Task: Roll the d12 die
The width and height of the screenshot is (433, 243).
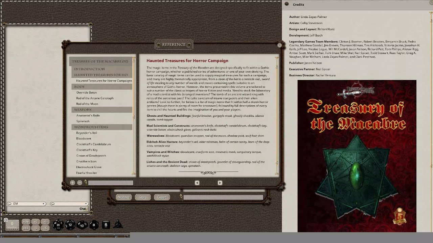Action: click(x=70, y=224)
